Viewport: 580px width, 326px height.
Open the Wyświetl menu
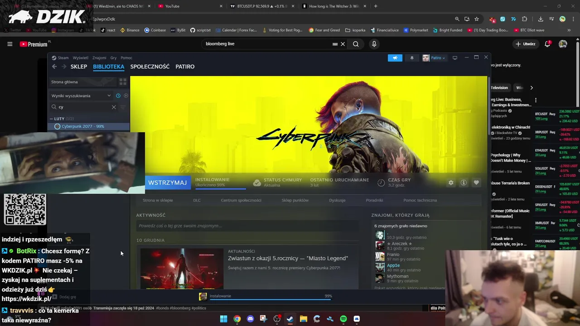tap(81, 58)
